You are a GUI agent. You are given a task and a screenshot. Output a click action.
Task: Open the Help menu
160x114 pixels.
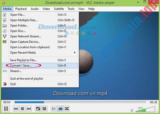click(91, 9)
